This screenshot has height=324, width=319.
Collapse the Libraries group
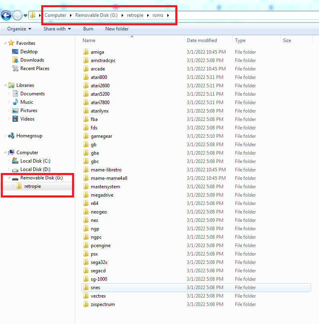(5, 85)
